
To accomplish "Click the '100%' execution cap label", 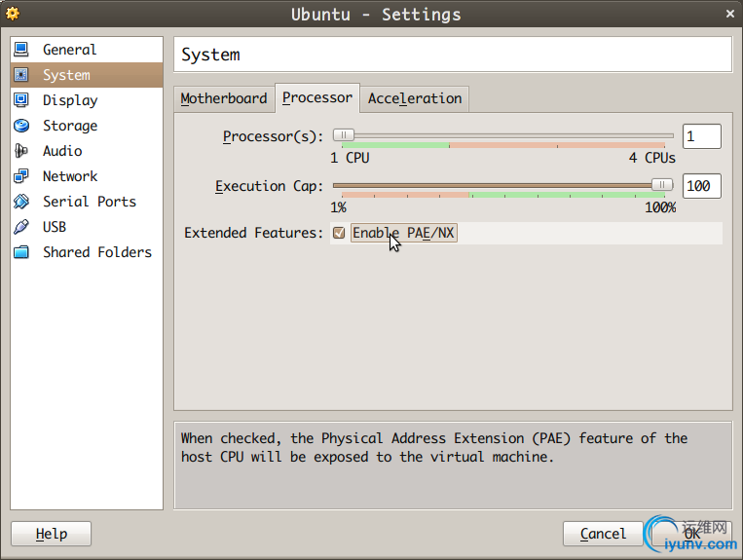I will [x=660, y=207].
